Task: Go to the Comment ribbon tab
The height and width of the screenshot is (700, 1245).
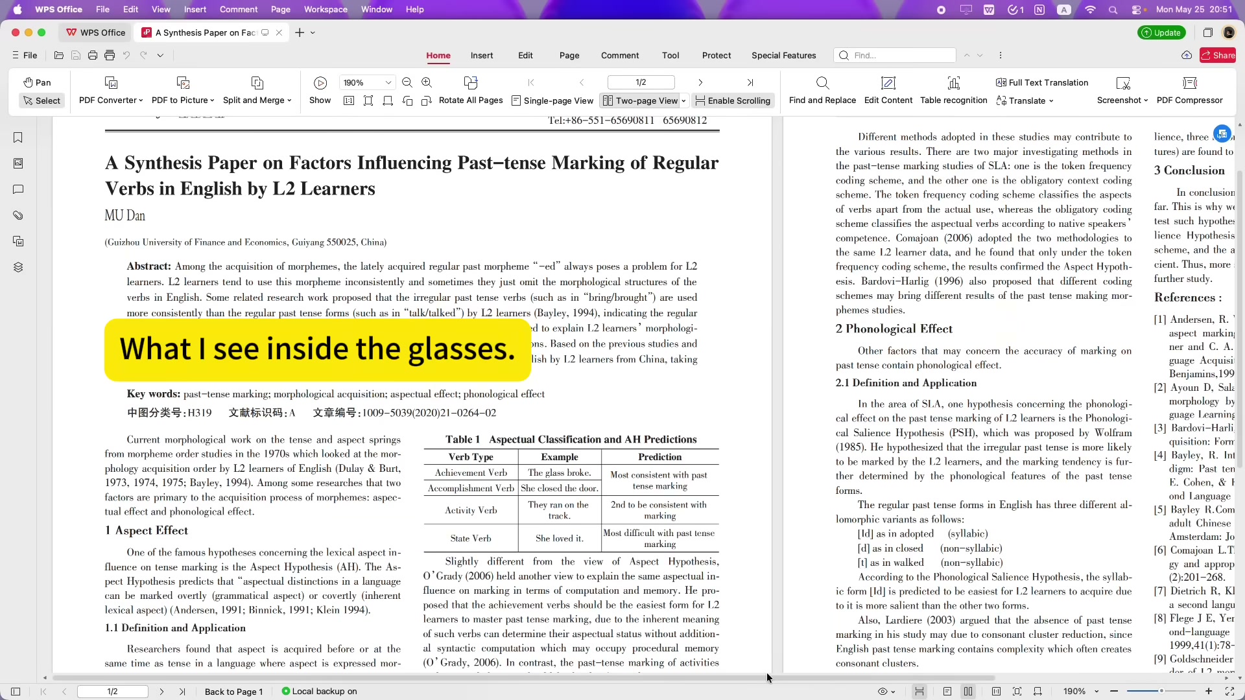Action: (x=620, y=56)
